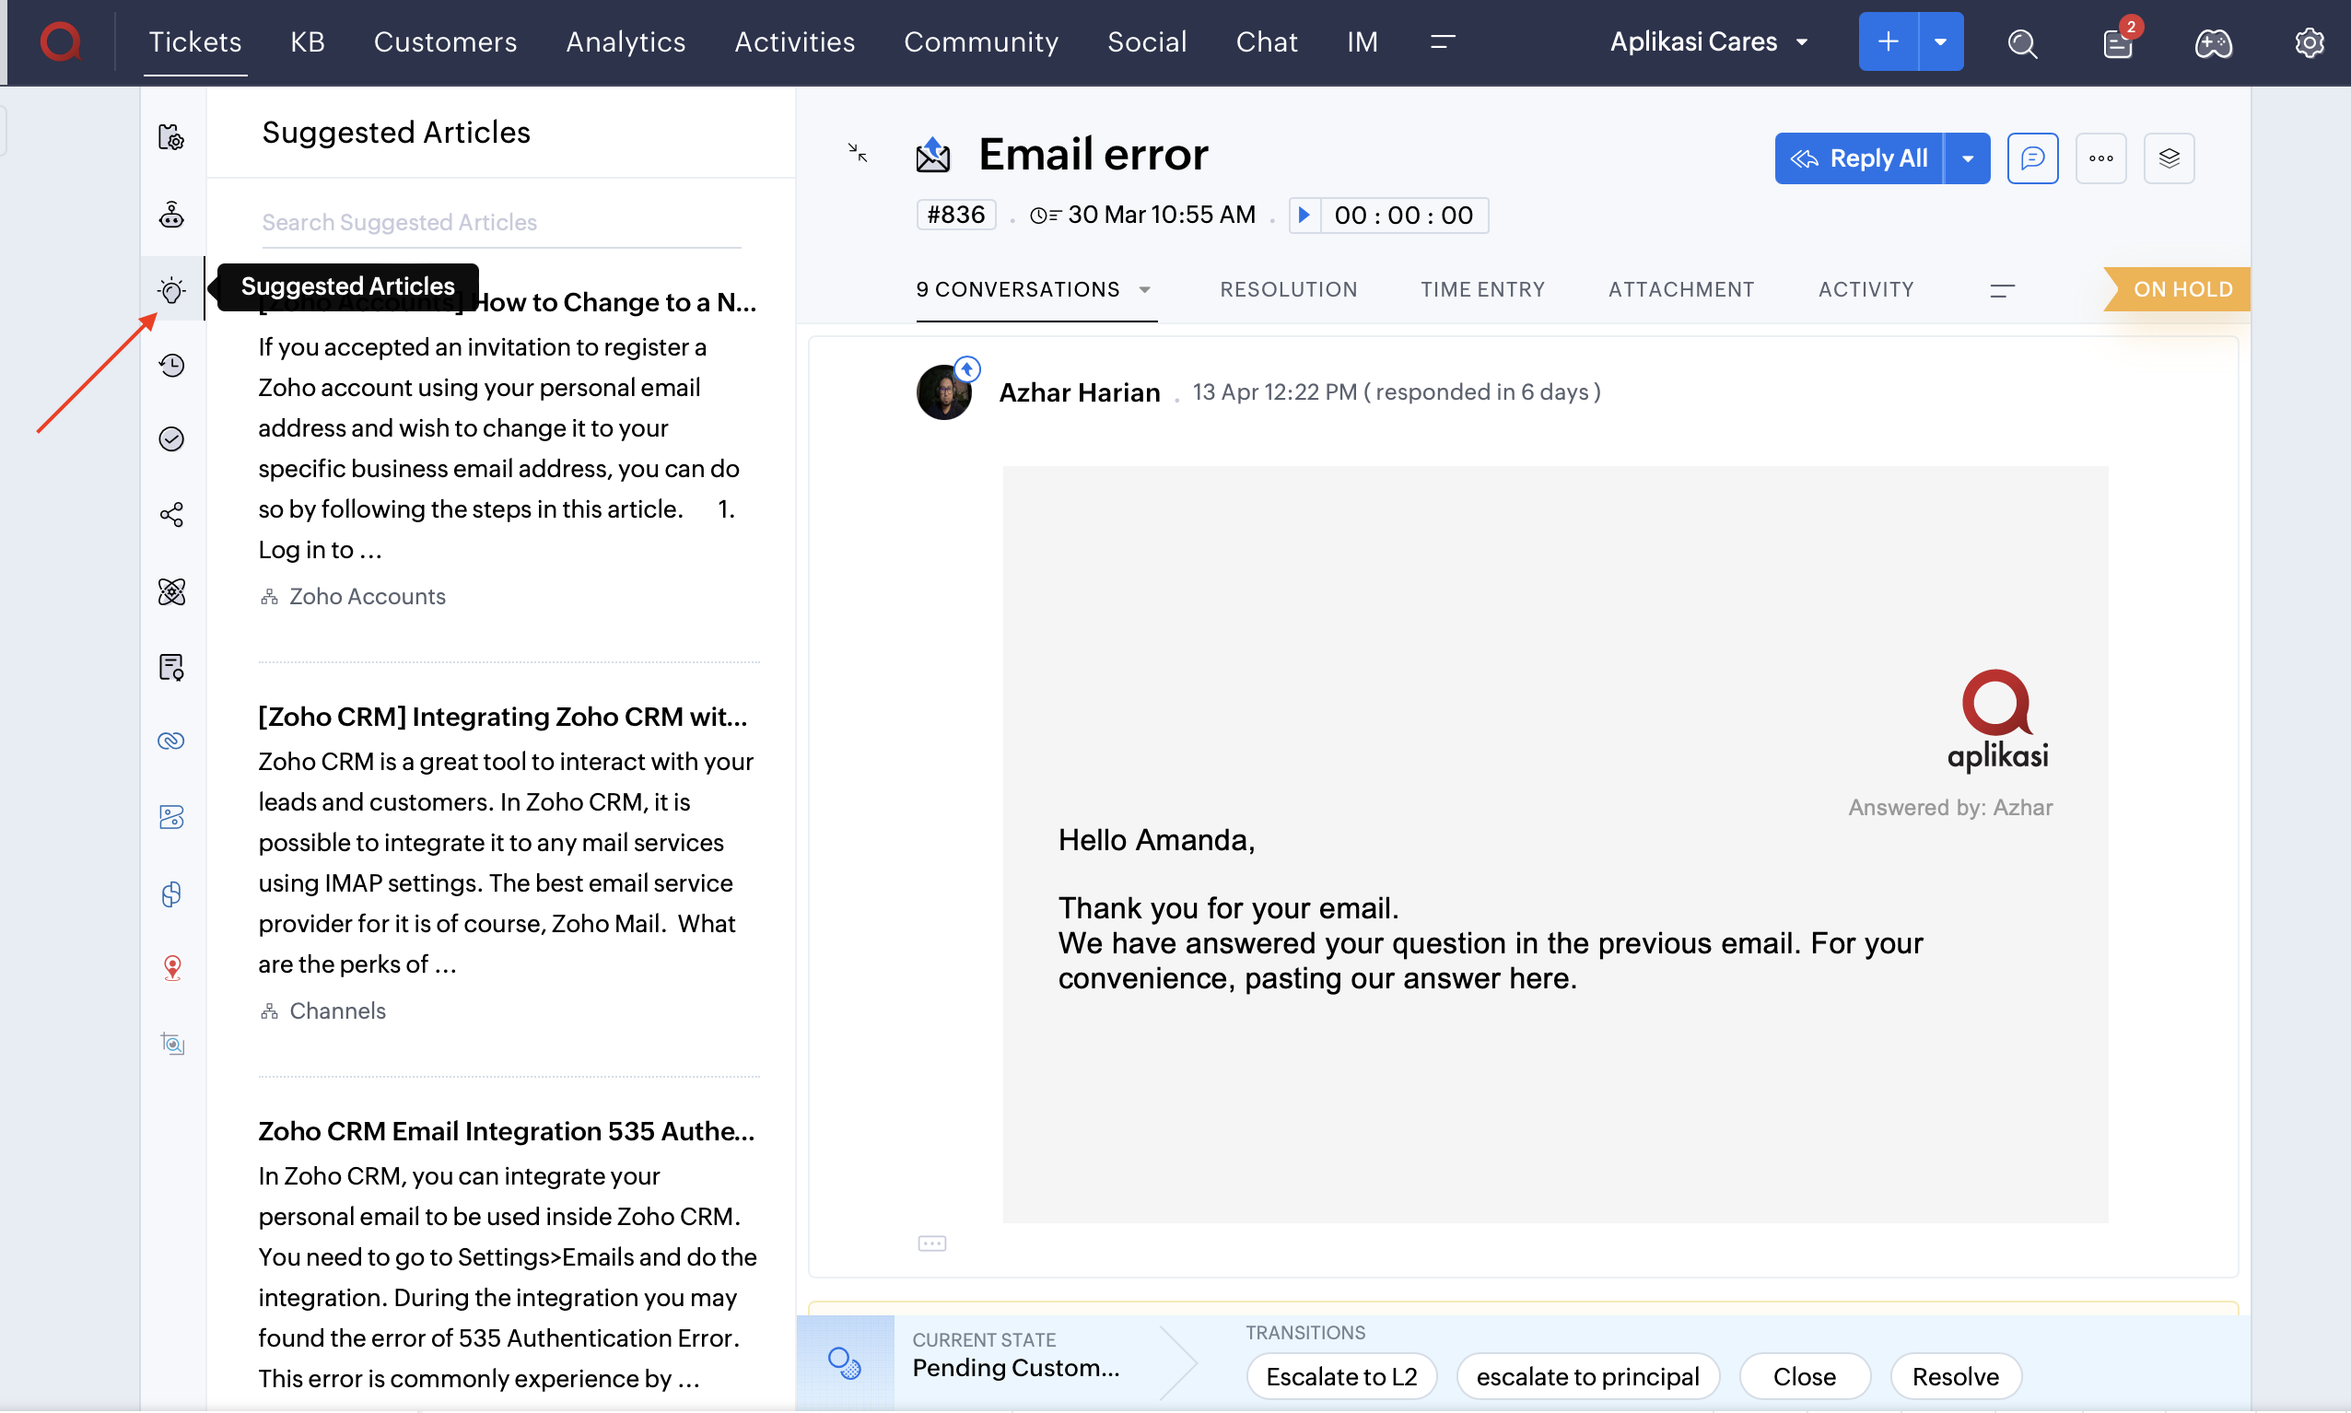Expand the 9 Conversations filter arrow
This screenshot has width=2351, height=1413.
pos(1144,289)
